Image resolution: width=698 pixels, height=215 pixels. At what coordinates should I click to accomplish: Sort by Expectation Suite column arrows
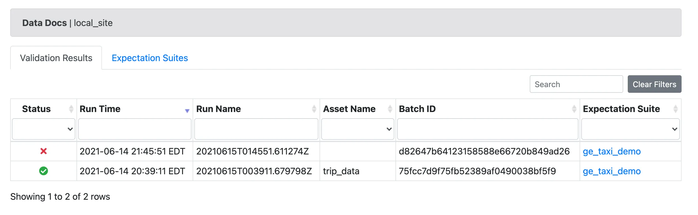675,109
